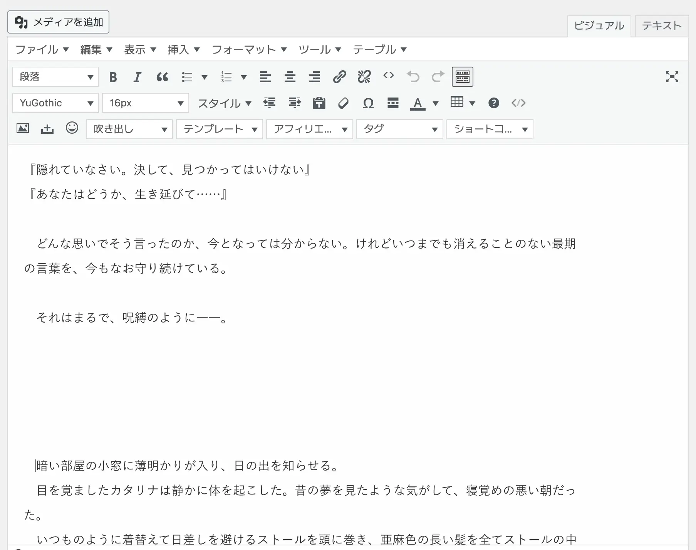Insert image using picture icon

tap(23, 128)
